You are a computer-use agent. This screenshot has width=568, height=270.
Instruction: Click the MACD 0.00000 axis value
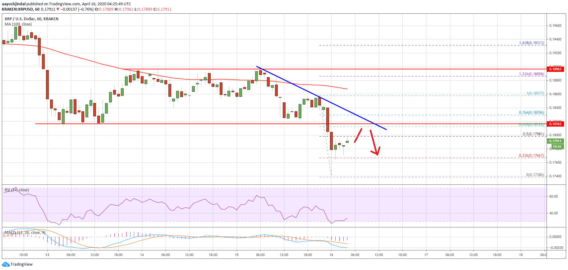point(555,237)
